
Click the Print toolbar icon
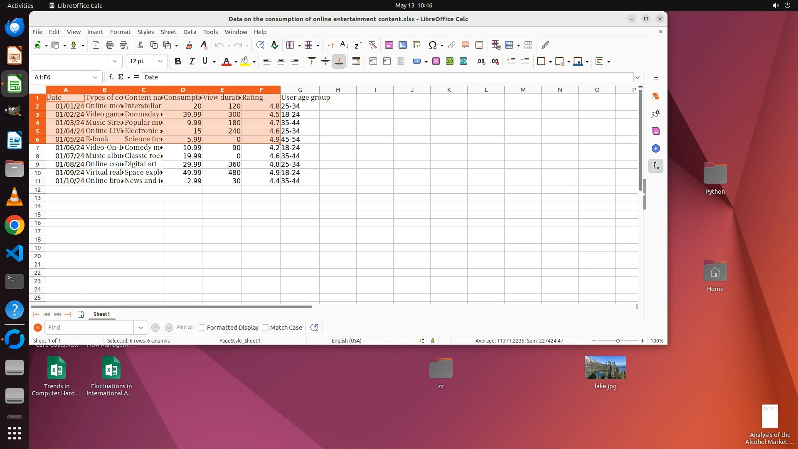pos(110,45)
